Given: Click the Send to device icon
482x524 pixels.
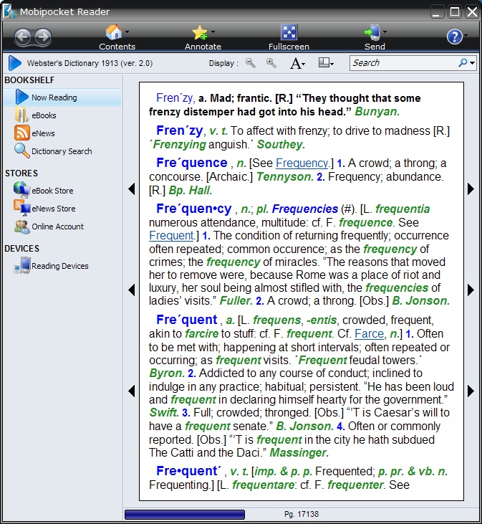Looking at the screenshot, I should point(372,32).
